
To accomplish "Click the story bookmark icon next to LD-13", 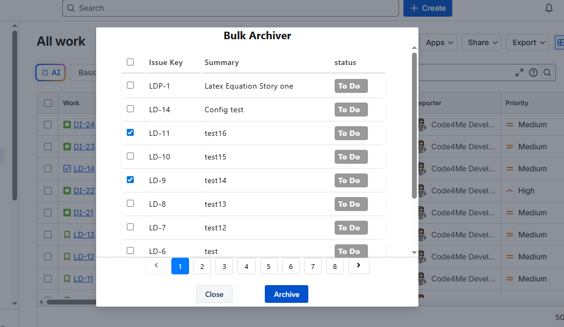I will [67, 234].
